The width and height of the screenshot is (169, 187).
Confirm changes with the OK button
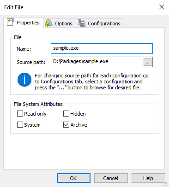[73, 178]
